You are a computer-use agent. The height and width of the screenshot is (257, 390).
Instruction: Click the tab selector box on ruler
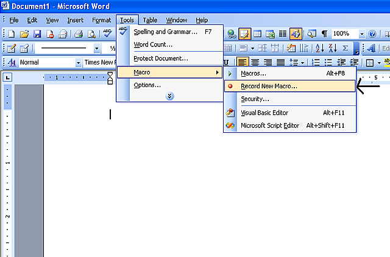coord(7,78)
